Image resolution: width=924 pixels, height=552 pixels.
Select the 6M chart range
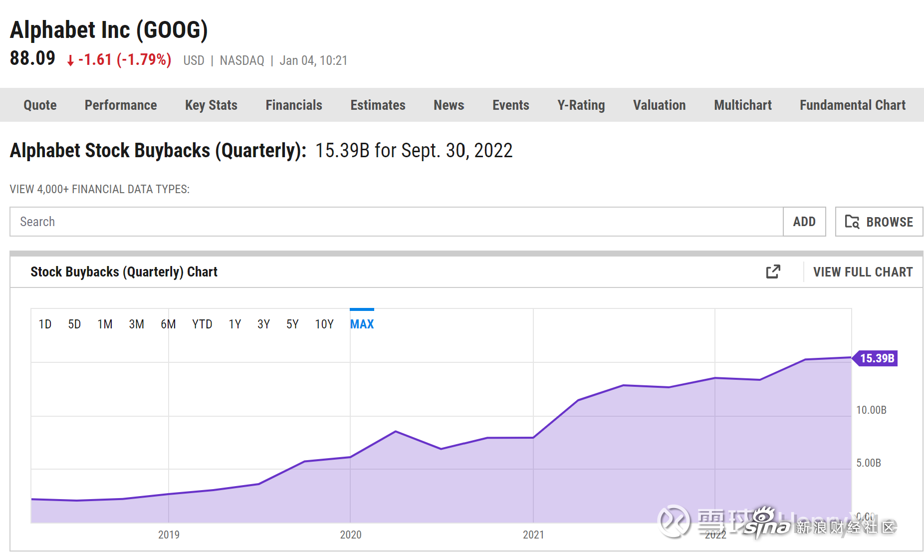(x=168, y=324)
